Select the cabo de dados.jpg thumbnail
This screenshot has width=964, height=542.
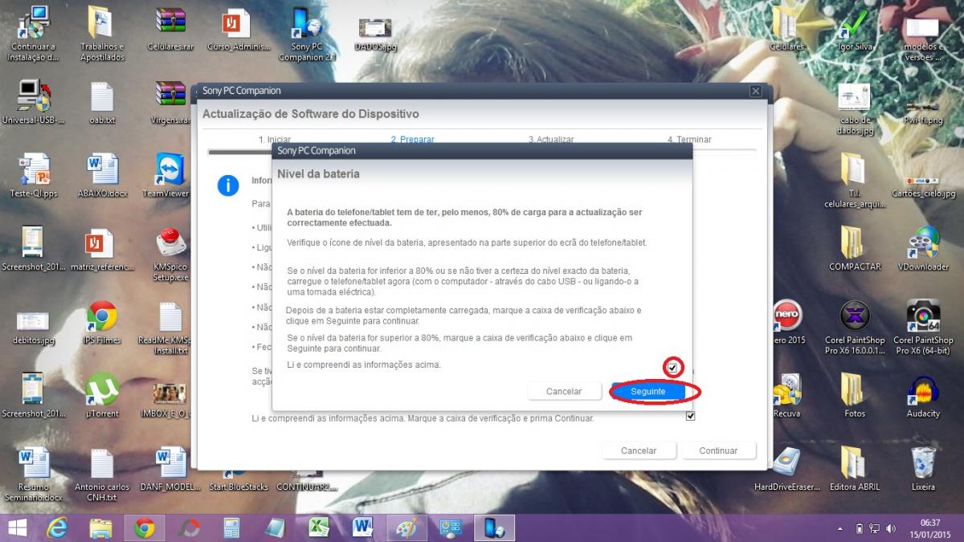coord(855,108)
